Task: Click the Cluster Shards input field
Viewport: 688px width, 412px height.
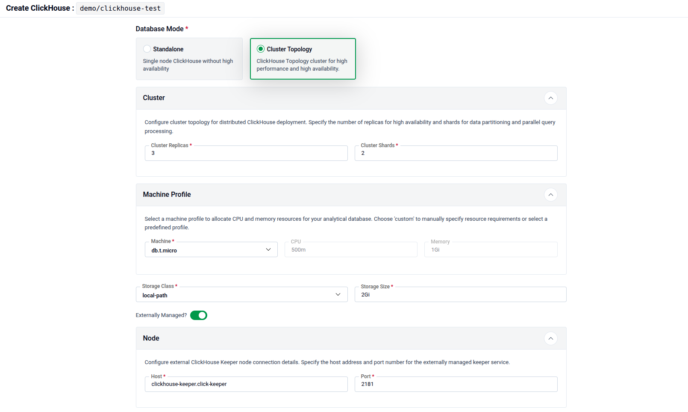Action: click(x=456, y=153)
